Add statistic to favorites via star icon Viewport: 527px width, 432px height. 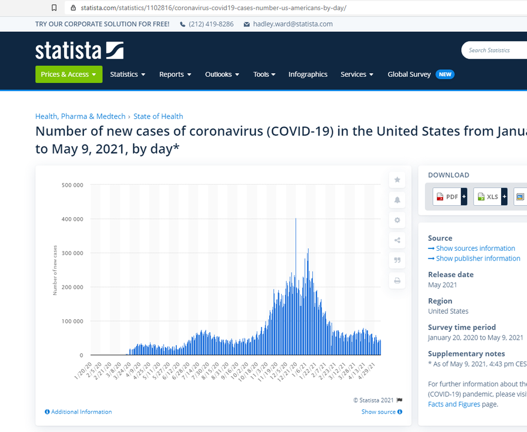[396, 179]
